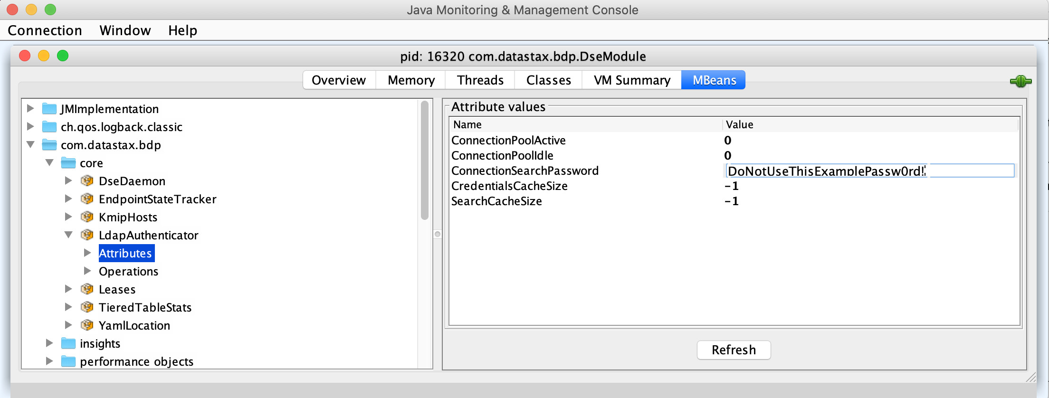Click the LdapAuthenticator MBean icon
This screenshot has width=1049, height=398.
point(87,235)
